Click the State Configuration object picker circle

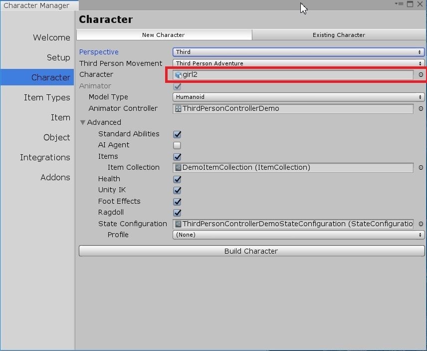click(x=421, y=224)
